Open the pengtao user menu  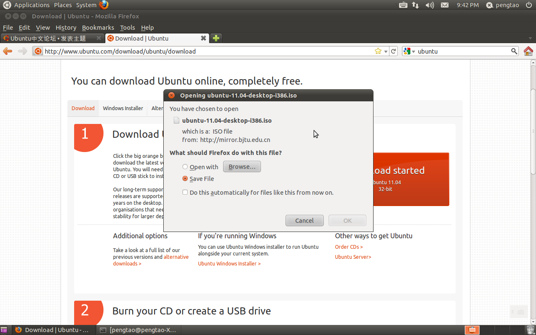coord(502,5)
